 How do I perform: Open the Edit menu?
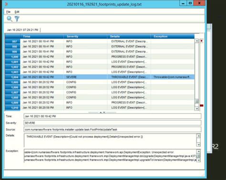point(17,12)
